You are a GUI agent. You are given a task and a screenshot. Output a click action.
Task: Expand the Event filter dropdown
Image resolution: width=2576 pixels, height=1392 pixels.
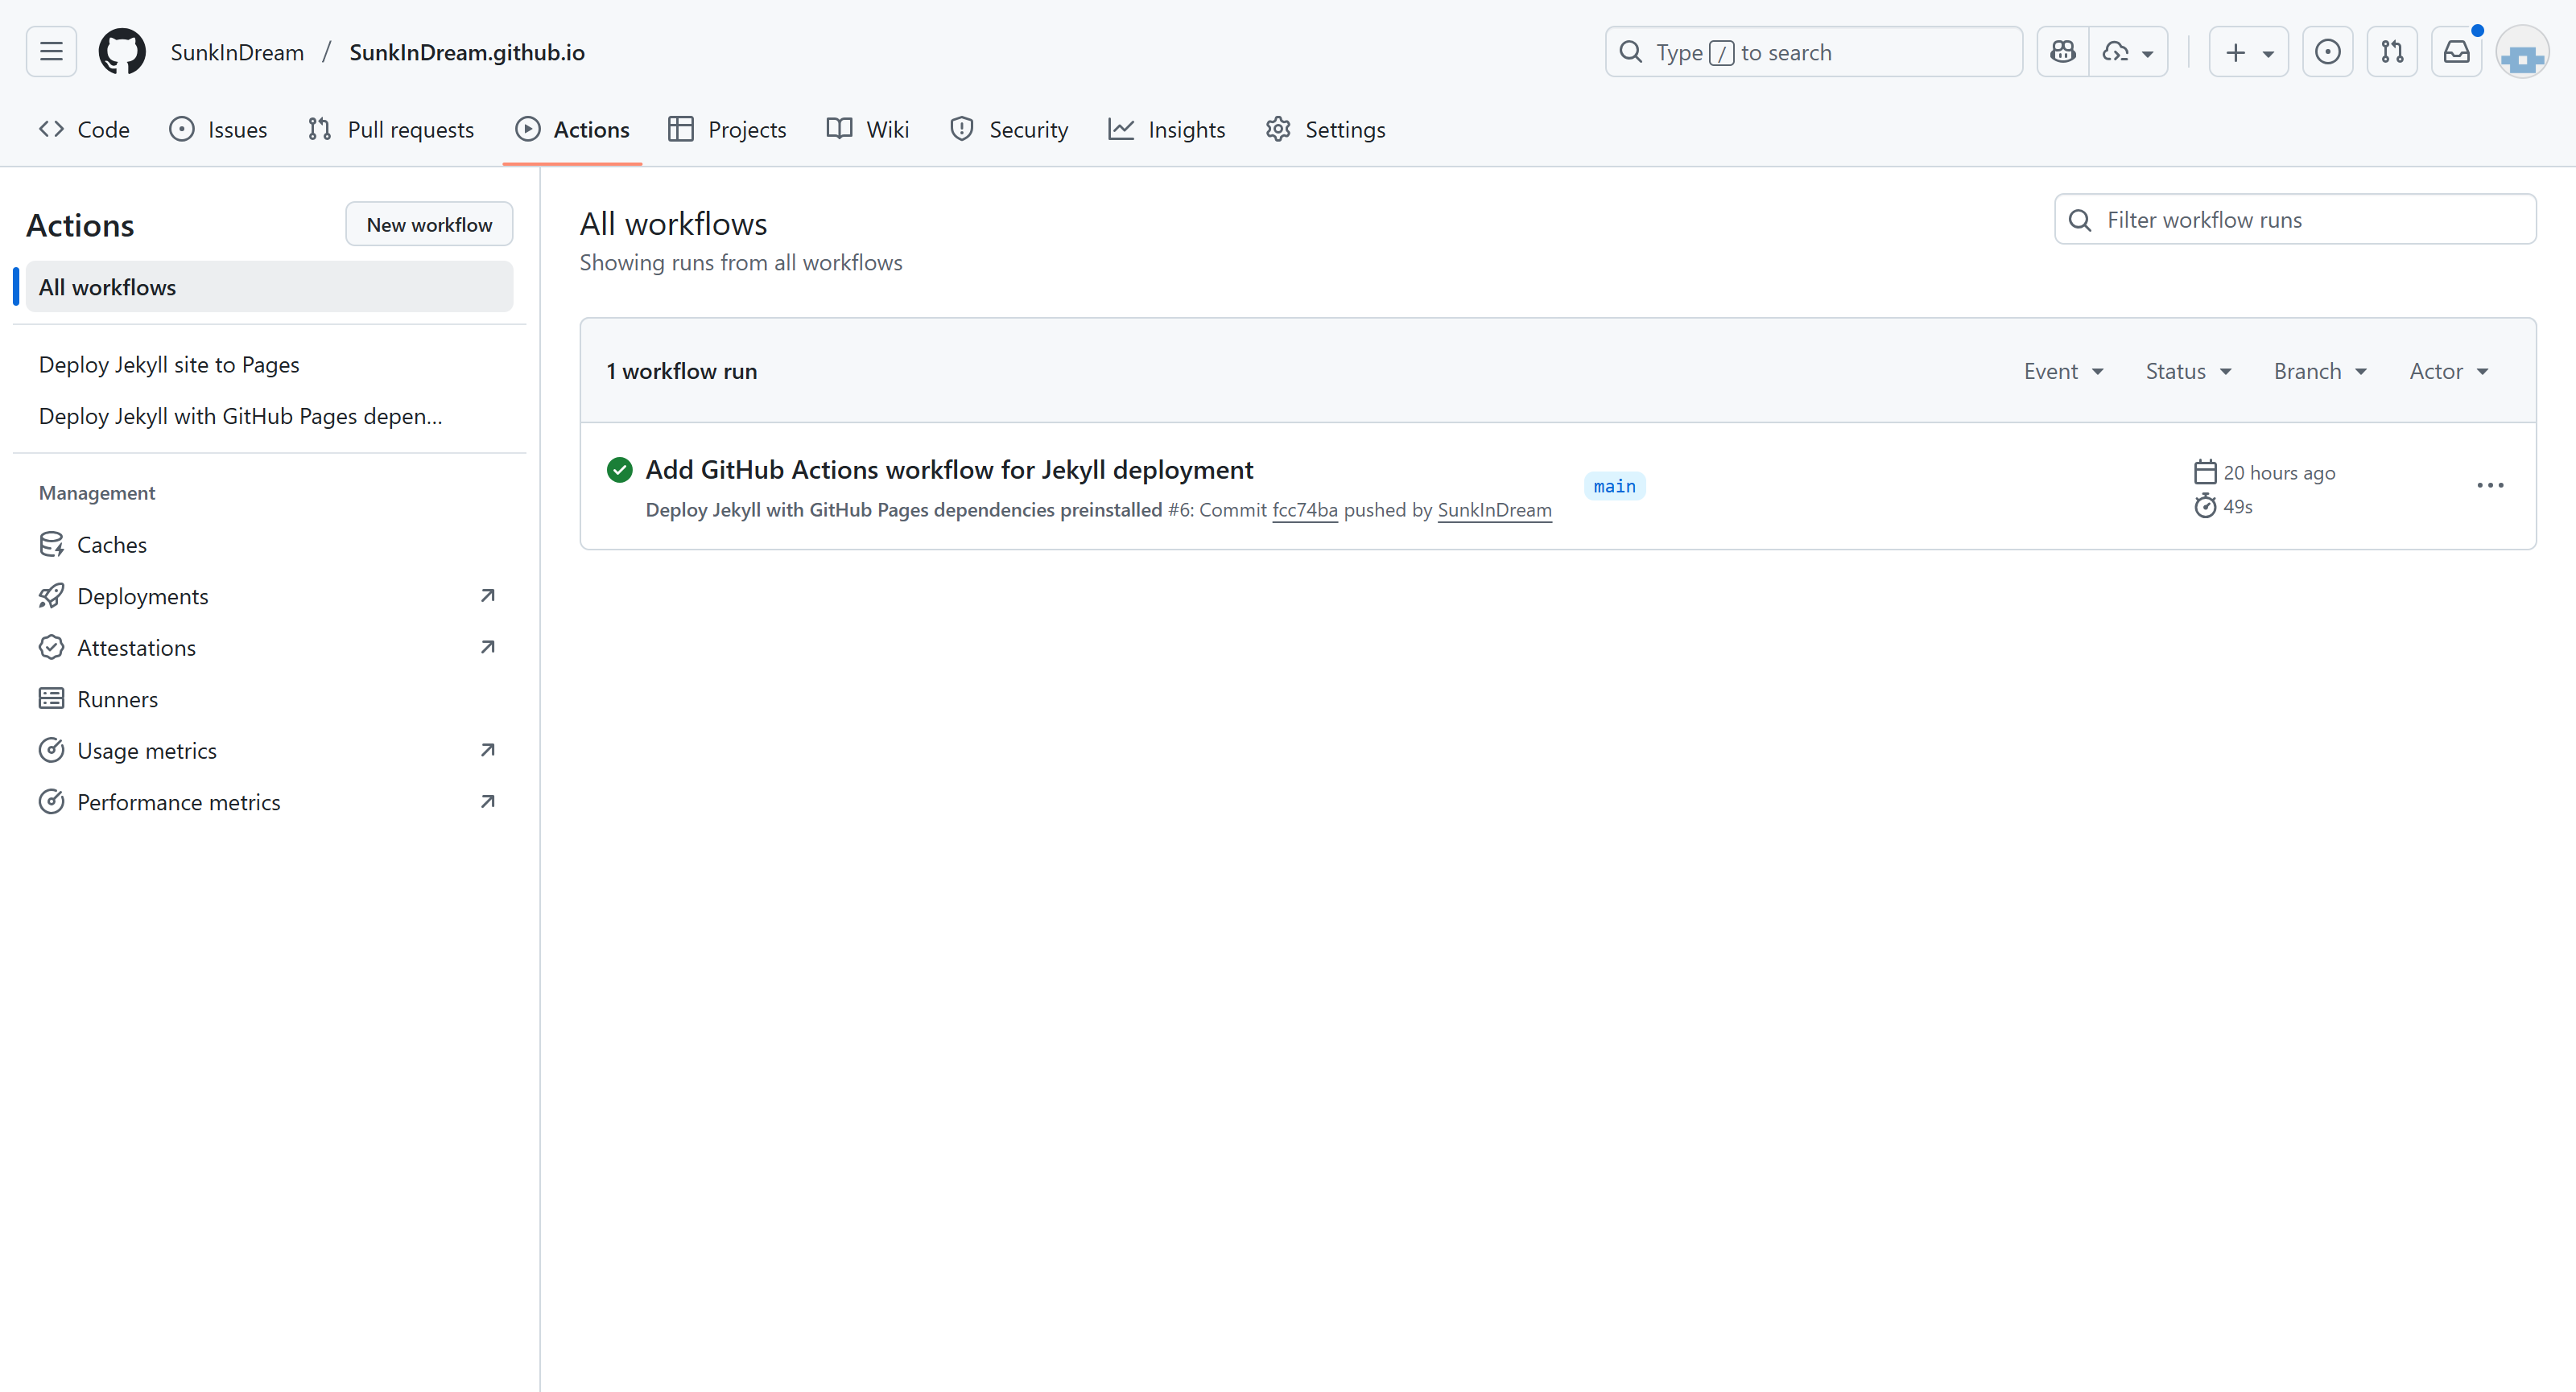[x=2063, y=372]
